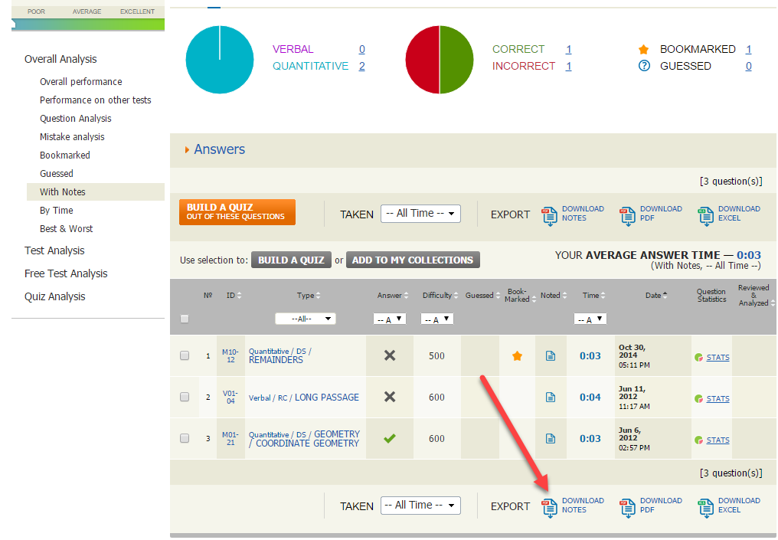The image size is (778, 540).
Task: Click bottom Download Excel export icon
Action: (706, 506)
